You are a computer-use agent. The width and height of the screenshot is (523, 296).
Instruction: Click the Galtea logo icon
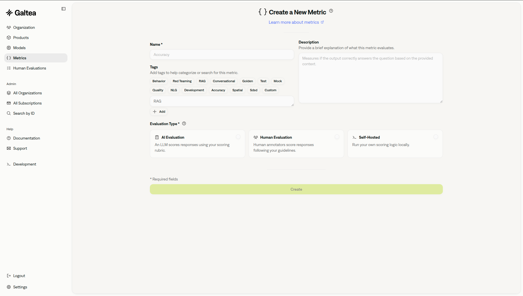click(9, 12)
